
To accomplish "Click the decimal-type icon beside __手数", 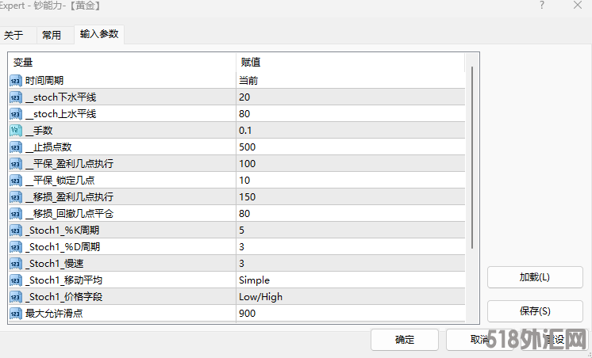I will [x=16, y=130].
